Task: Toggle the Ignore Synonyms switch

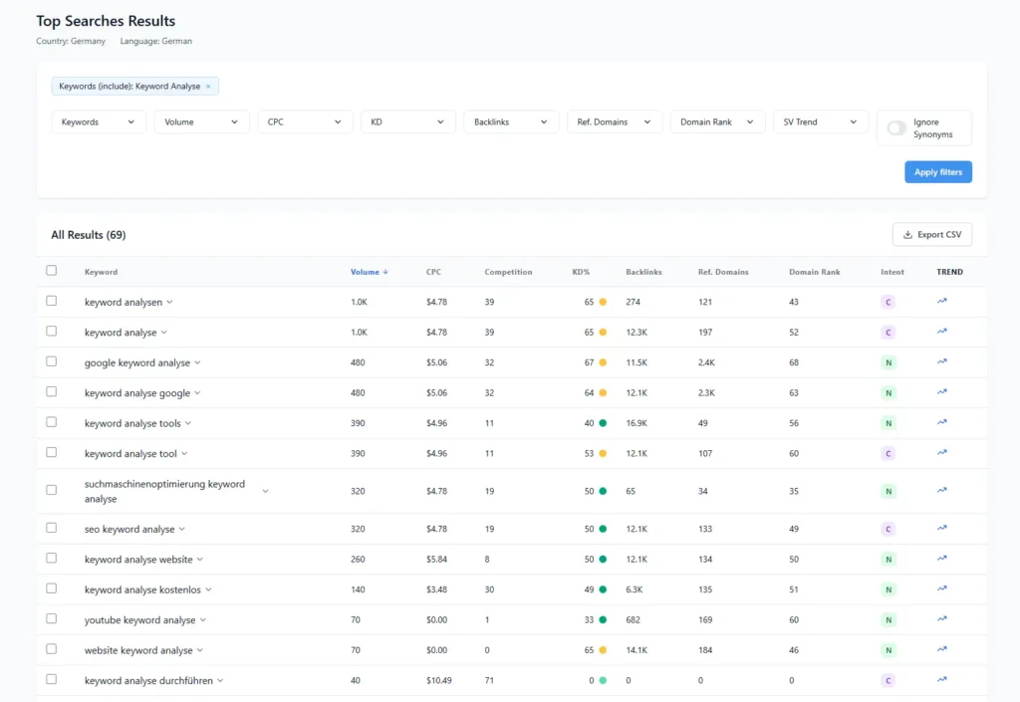Action: (895, 127)
